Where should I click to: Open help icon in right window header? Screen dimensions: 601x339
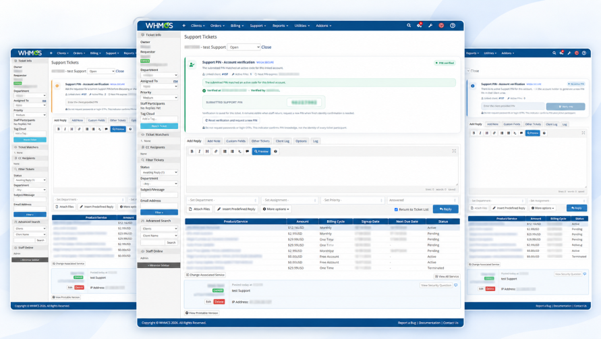584,53
